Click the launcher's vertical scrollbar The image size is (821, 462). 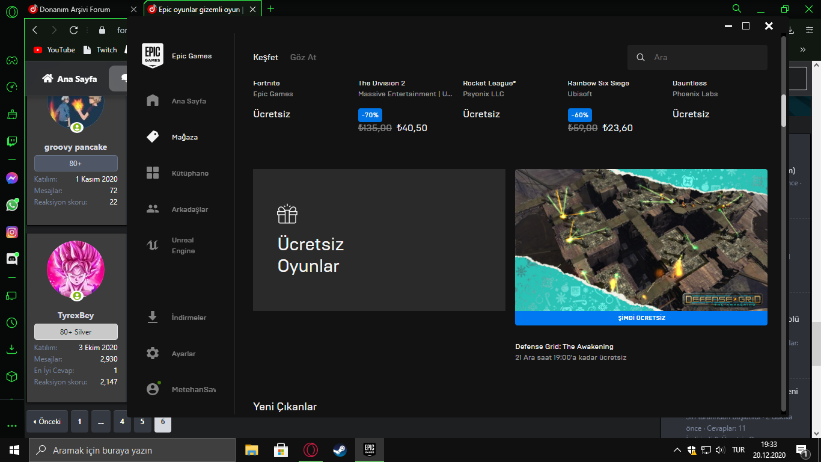[x=784, y=111]
